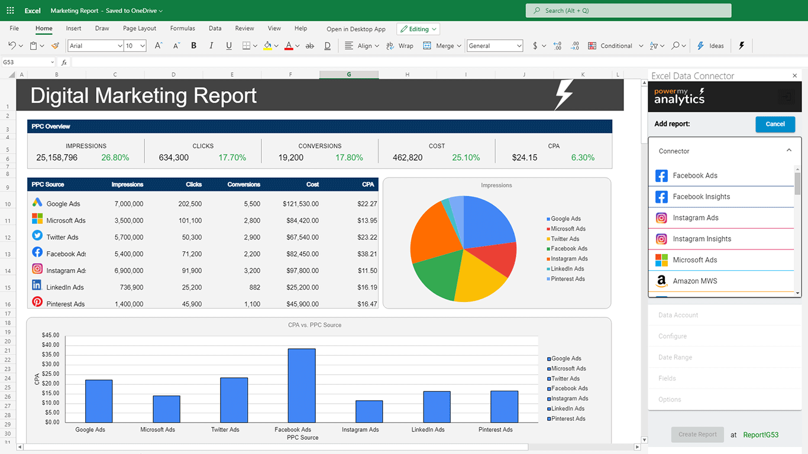808x454 pixels.
Task: Toggle Wrap text in toolbar
Action: [400, 46]
